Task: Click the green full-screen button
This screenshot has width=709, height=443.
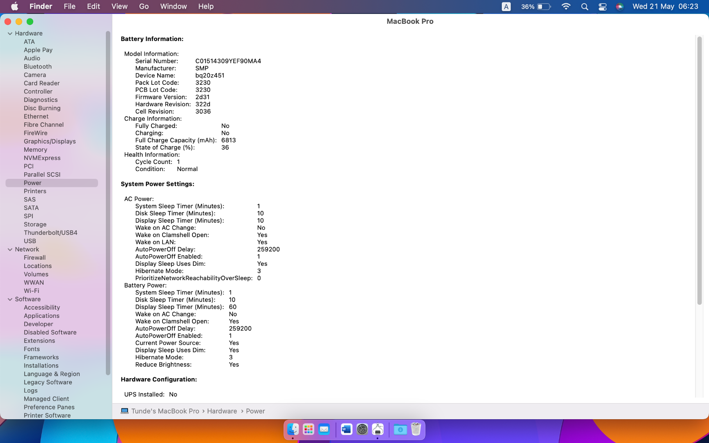Action: point(30,22)
